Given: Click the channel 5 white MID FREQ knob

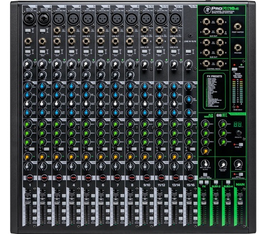Looking at the screenshot, I should point(86,104).
